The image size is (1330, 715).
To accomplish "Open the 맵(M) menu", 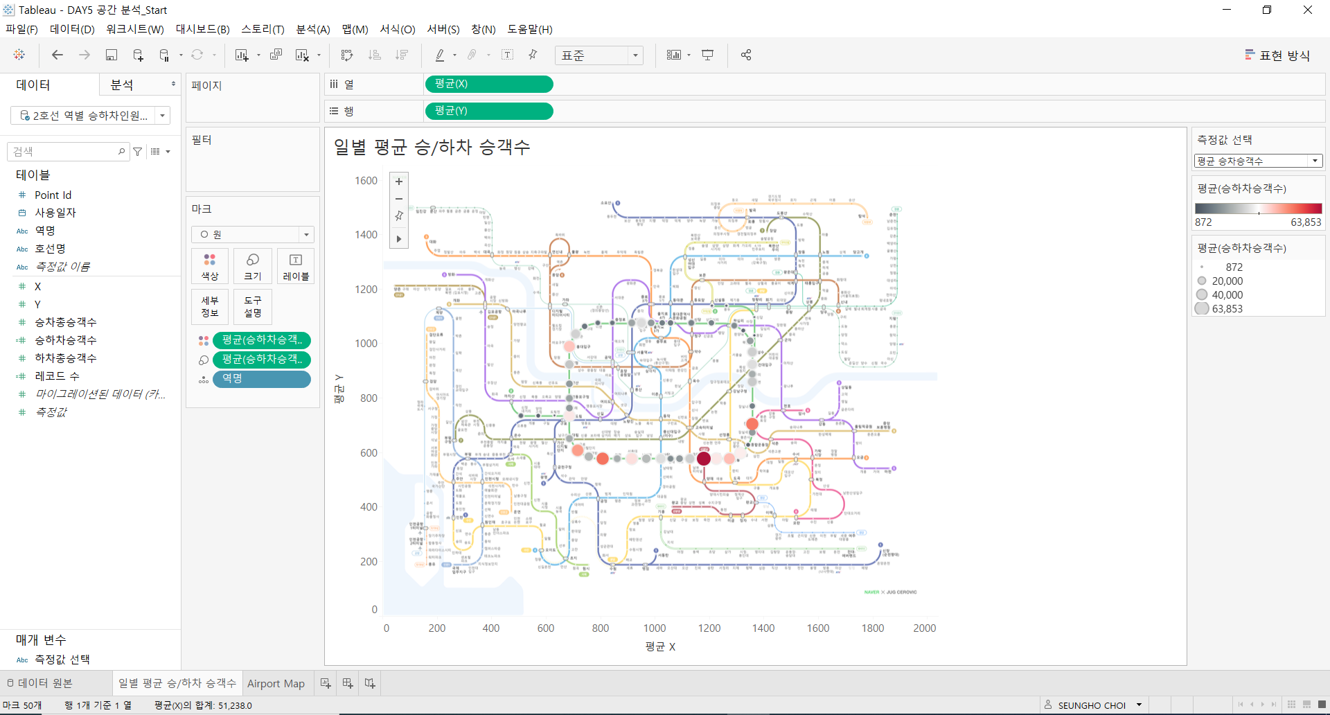I will coord(355,29).
